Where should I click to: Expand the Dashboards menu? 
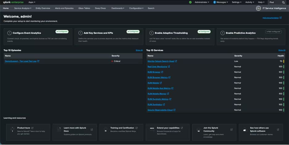118,8
